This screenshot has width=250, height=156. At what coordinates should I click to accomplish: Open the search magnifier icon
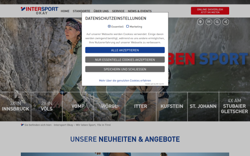pos(217,22)
